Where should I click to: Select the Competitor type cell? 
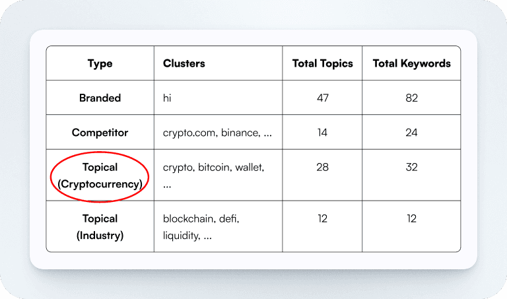[100, 133]
